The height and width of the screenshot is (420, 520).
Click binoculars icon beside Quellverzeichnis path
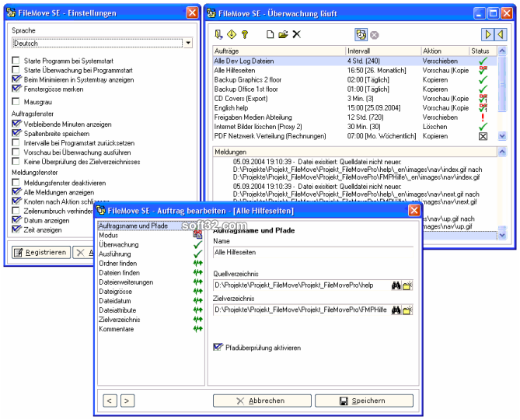point(396,285)
